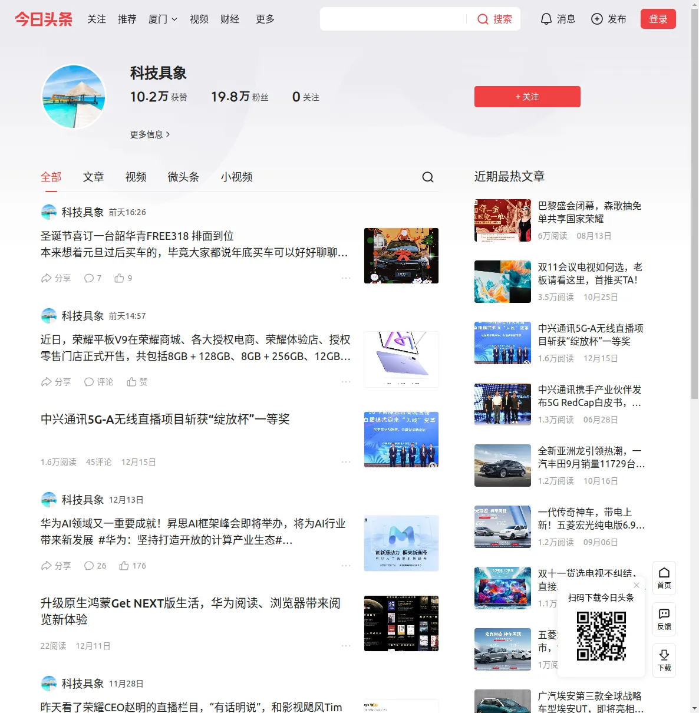This screenshot has height=713, width=699.
Task: Click the search magnifier icon in header
Action: pyautogui.click(x=483, y=19)
